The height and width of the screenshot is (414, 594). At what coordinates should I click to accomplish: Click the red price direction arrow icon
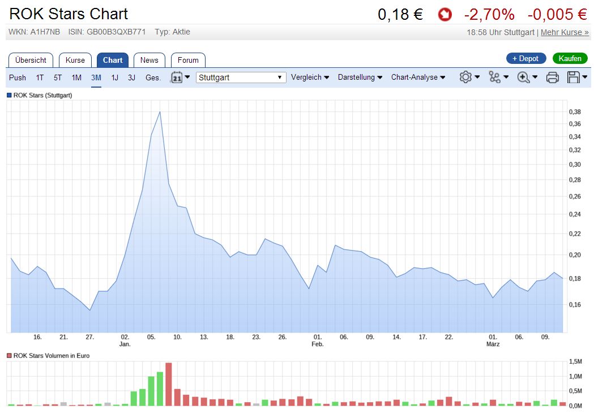[x=445, y=15]
